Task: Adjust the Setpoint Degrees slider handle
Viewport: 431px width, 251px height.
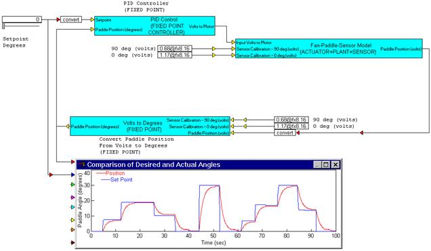Action: coord(3,26)
